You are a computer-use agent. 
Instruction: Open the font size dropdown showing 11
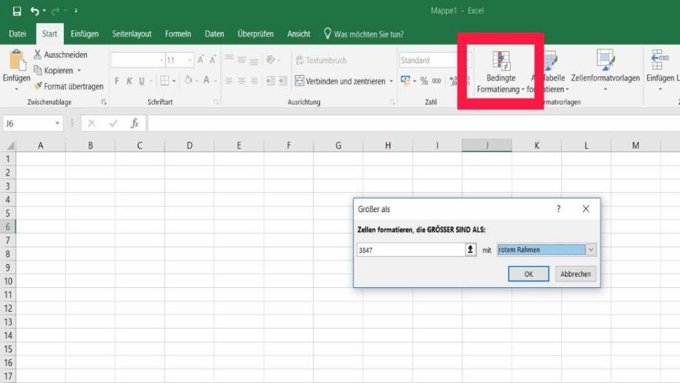[x=189, y=61]
